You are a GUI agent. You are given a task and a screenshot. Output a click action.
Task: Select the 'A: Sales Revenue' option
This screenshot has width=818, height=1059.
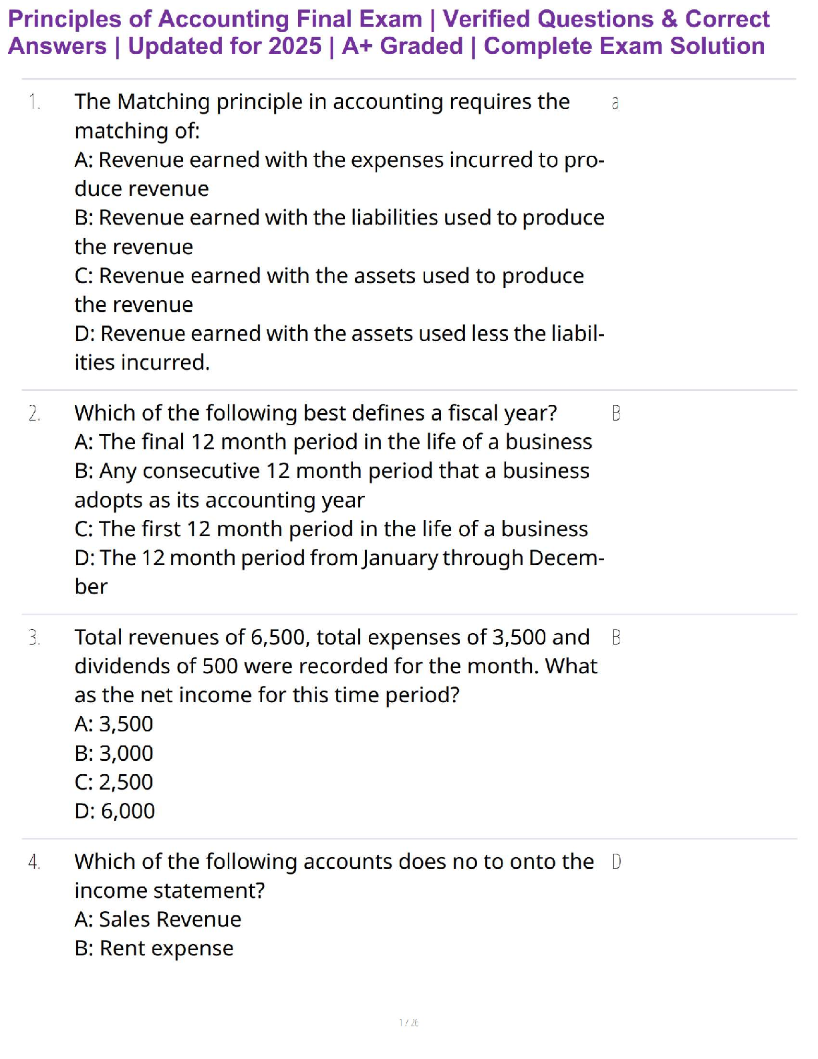158,920
